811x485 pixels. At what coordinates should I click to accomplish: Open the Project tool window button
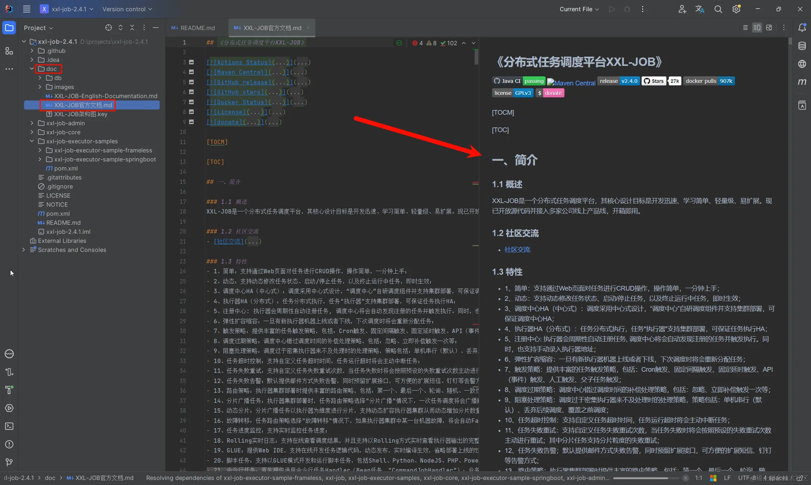point(9,28)
